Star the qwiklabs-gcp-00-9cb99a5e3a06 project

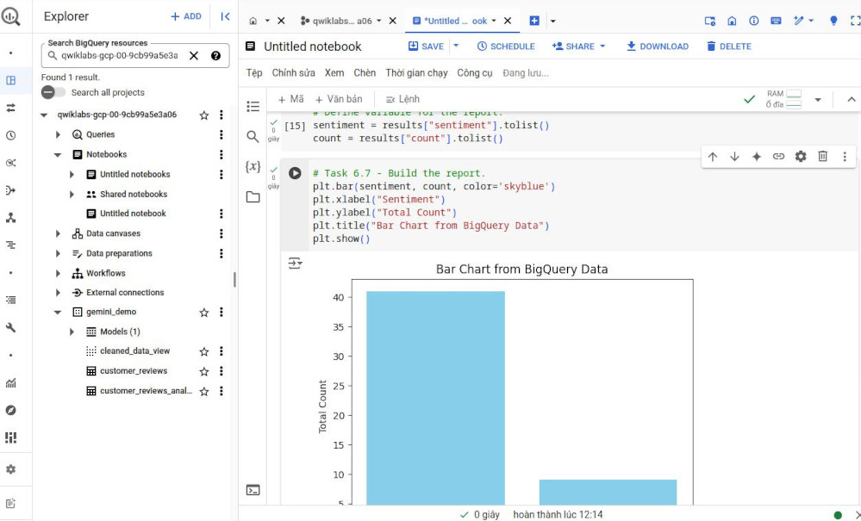tap(204, 115)
